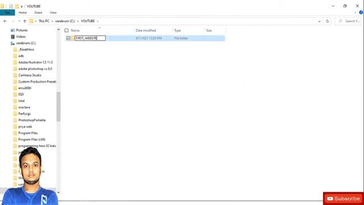Open the Camtasia Studio folder
Image resolution: width=364 pixels, height=205 pixels.
pyautogui.click(x=30, y=75)
